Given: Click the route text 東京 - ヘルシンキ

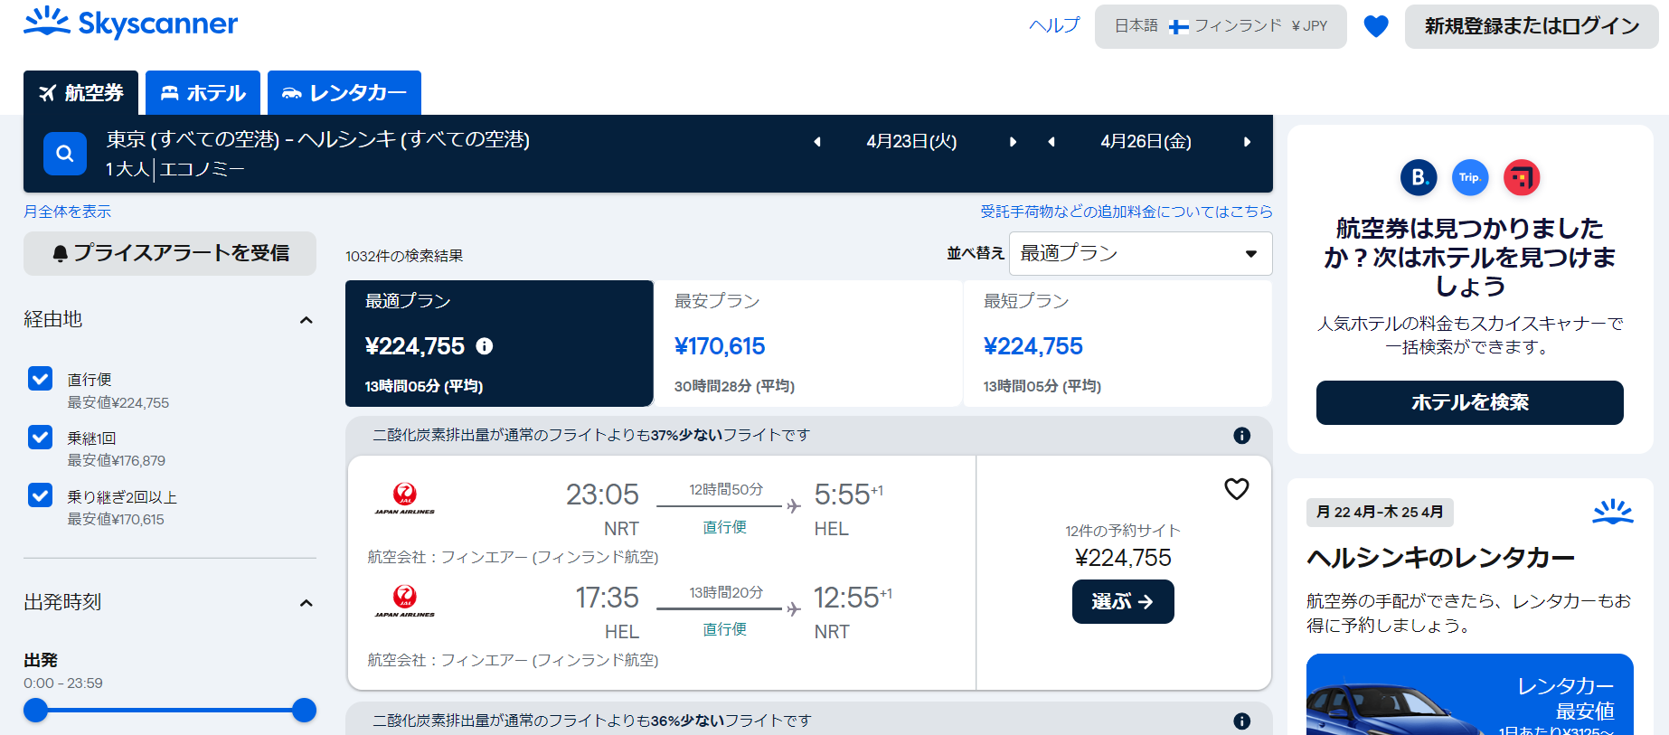Looking at the screenshot, I should (x=318, y=139).
